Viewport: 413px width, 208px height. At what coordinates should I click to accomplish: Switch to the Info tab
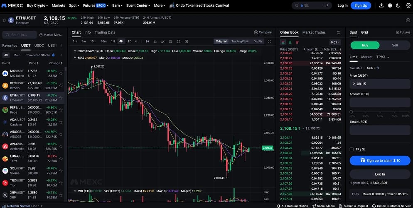[x=88, y=32]
